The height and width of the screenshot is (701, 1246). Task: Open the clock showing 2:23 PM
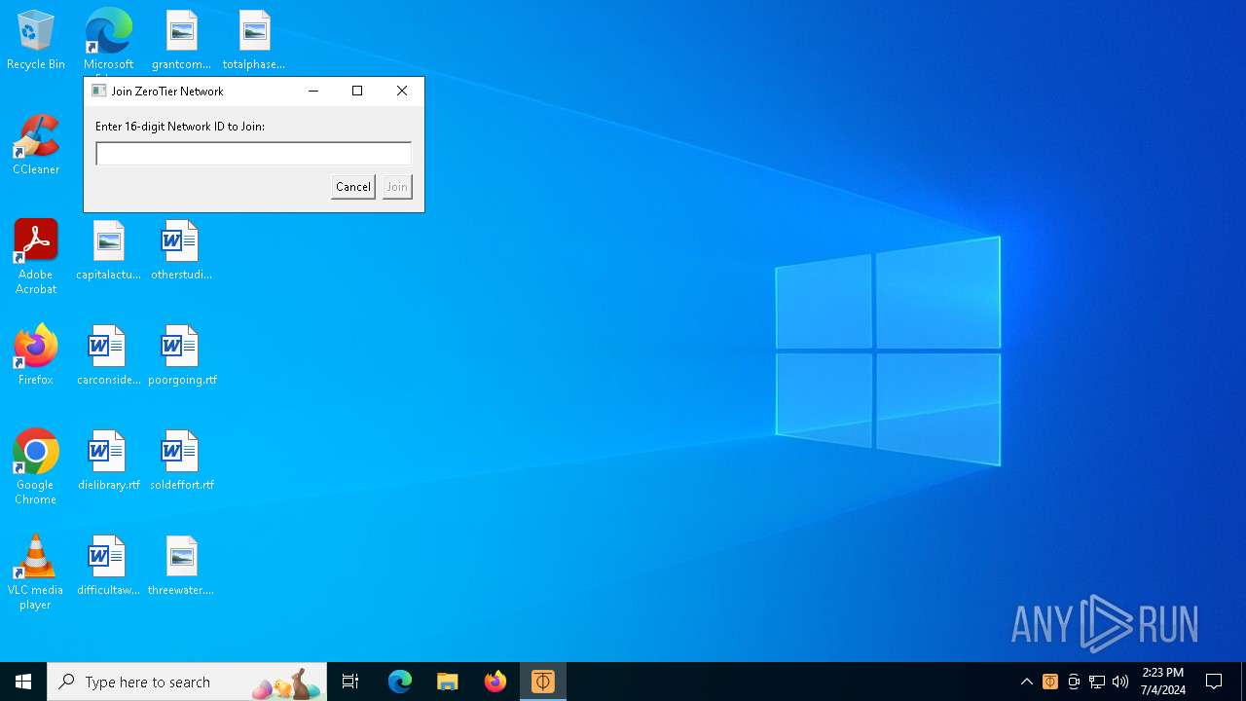[1163, 682]
